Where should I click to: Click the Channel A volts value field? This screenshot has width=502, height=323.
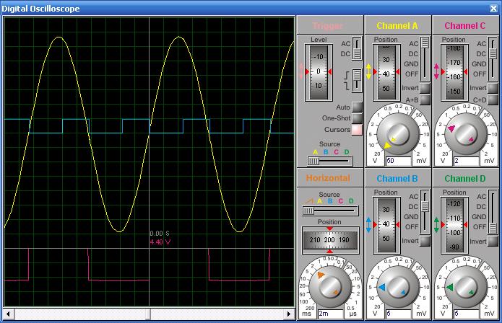pos(398,161)
